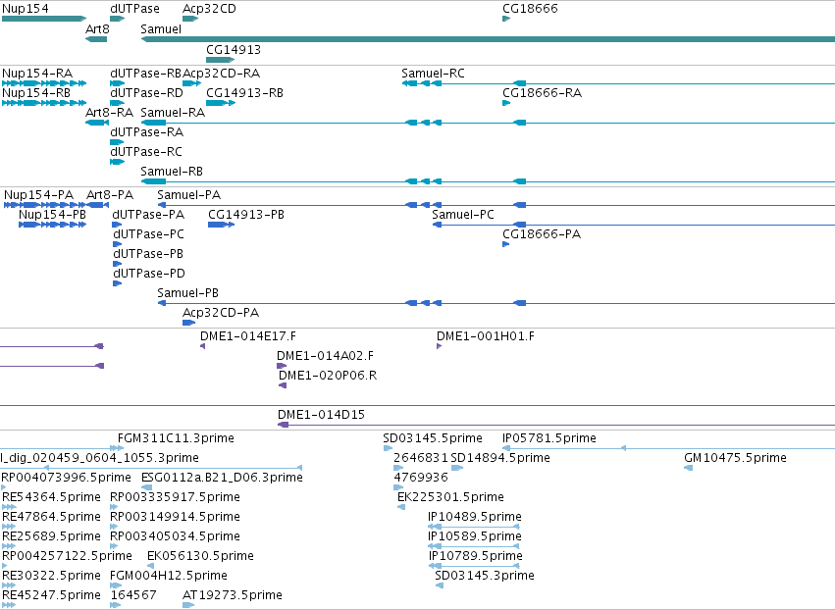Screen dimensions: 835x610
Task: Select the Samuel-RA transcript label
Action: (173, 113)
